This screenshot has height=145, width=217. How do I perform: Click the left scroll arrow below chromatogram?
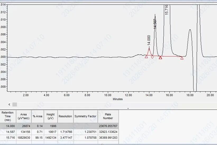[x=9, y=105]
